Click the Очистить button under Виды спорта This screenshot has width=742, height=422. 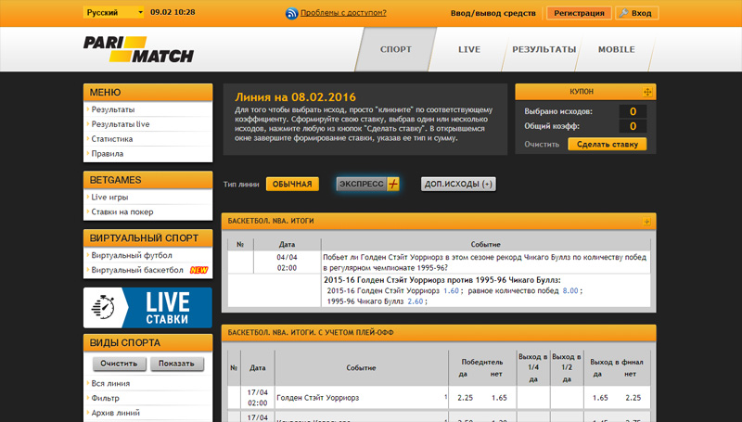pyautogui.click(x=119, y=364)
